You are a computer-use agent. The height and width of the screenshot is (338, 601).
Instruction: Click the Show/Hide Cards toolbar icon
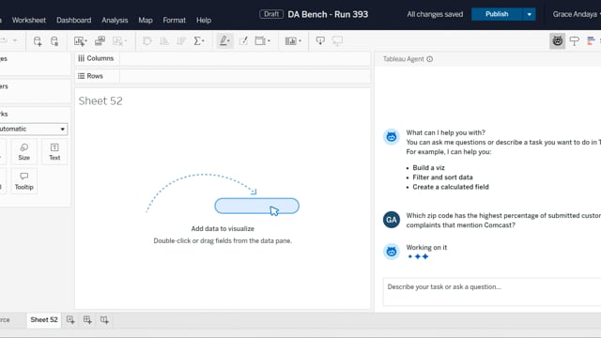point(291,41)
